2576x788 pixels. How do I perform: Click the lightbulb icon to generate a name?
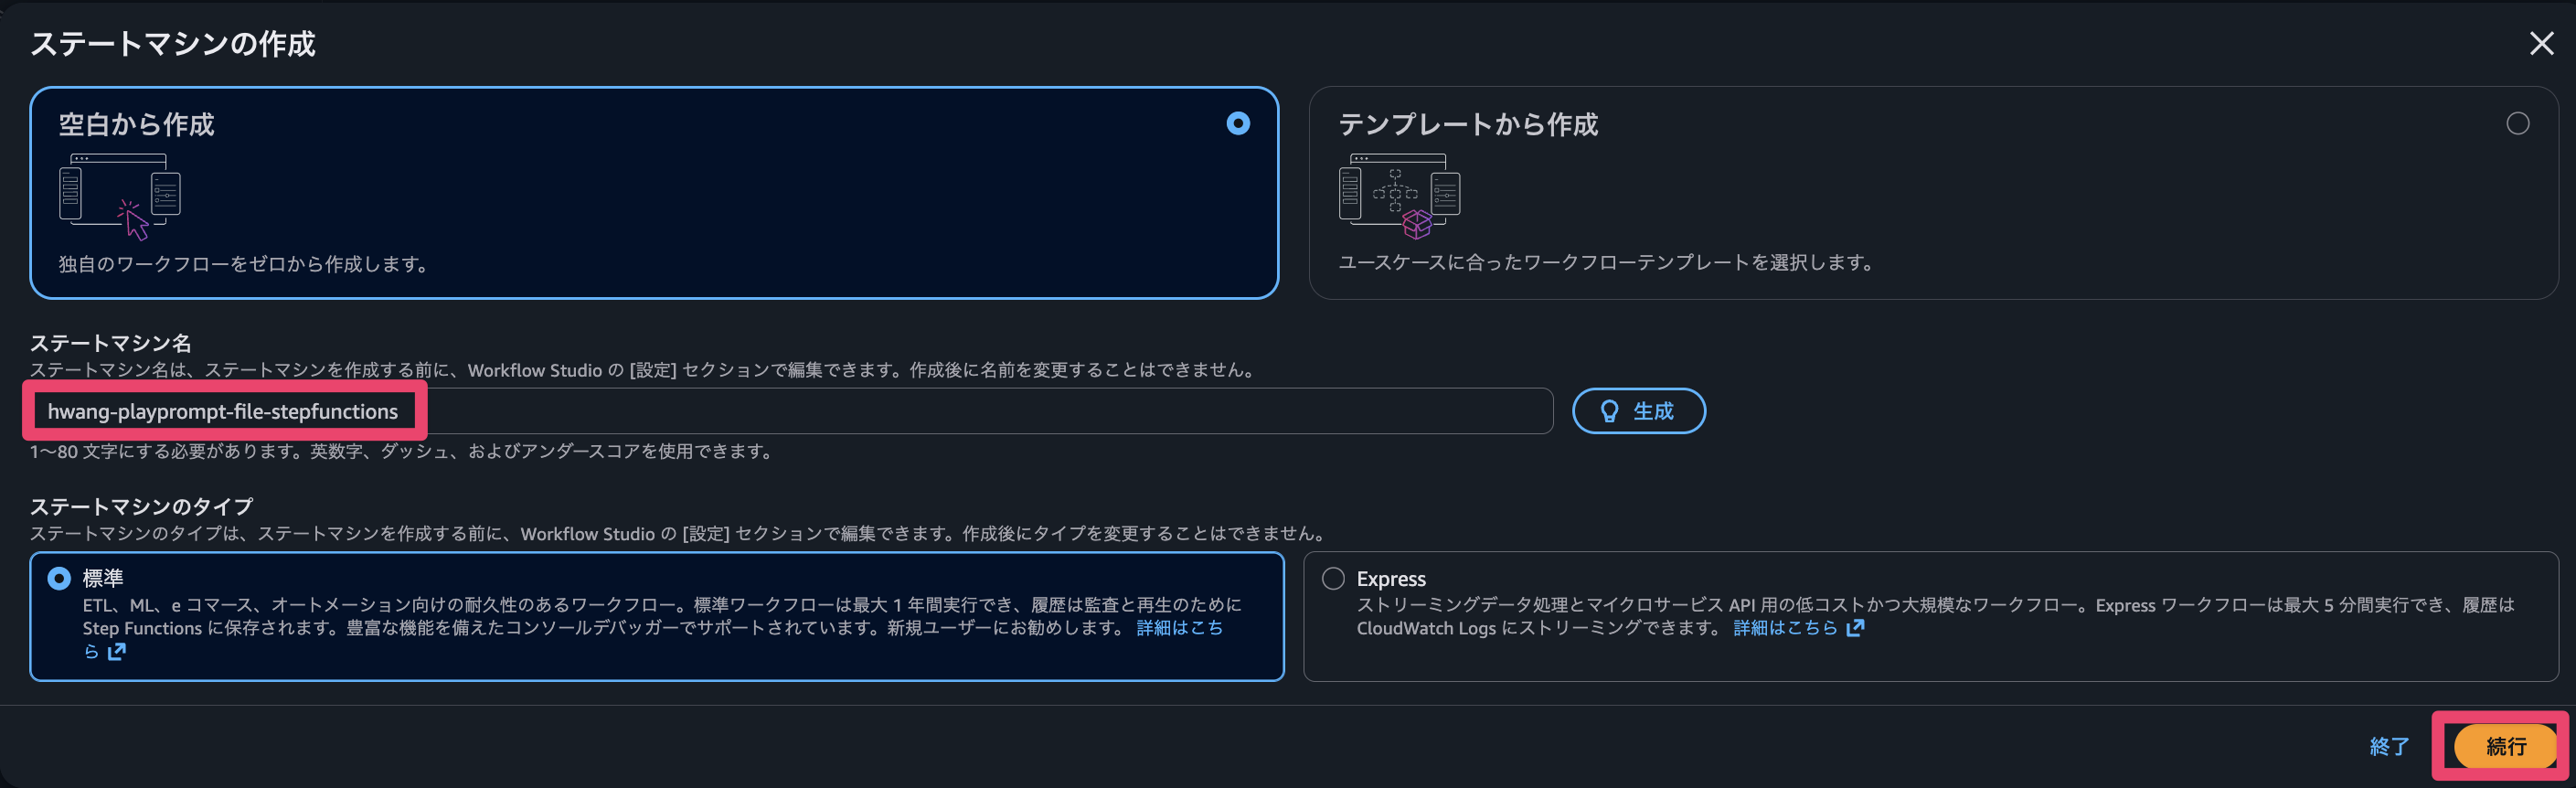pos(1611,411)
